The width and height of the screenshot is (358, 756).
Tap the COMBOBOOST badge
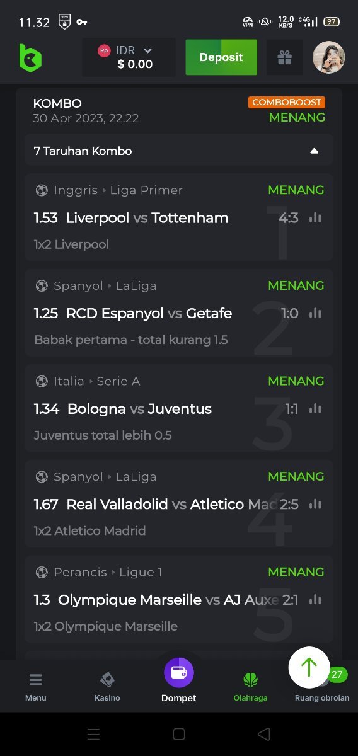287,102
